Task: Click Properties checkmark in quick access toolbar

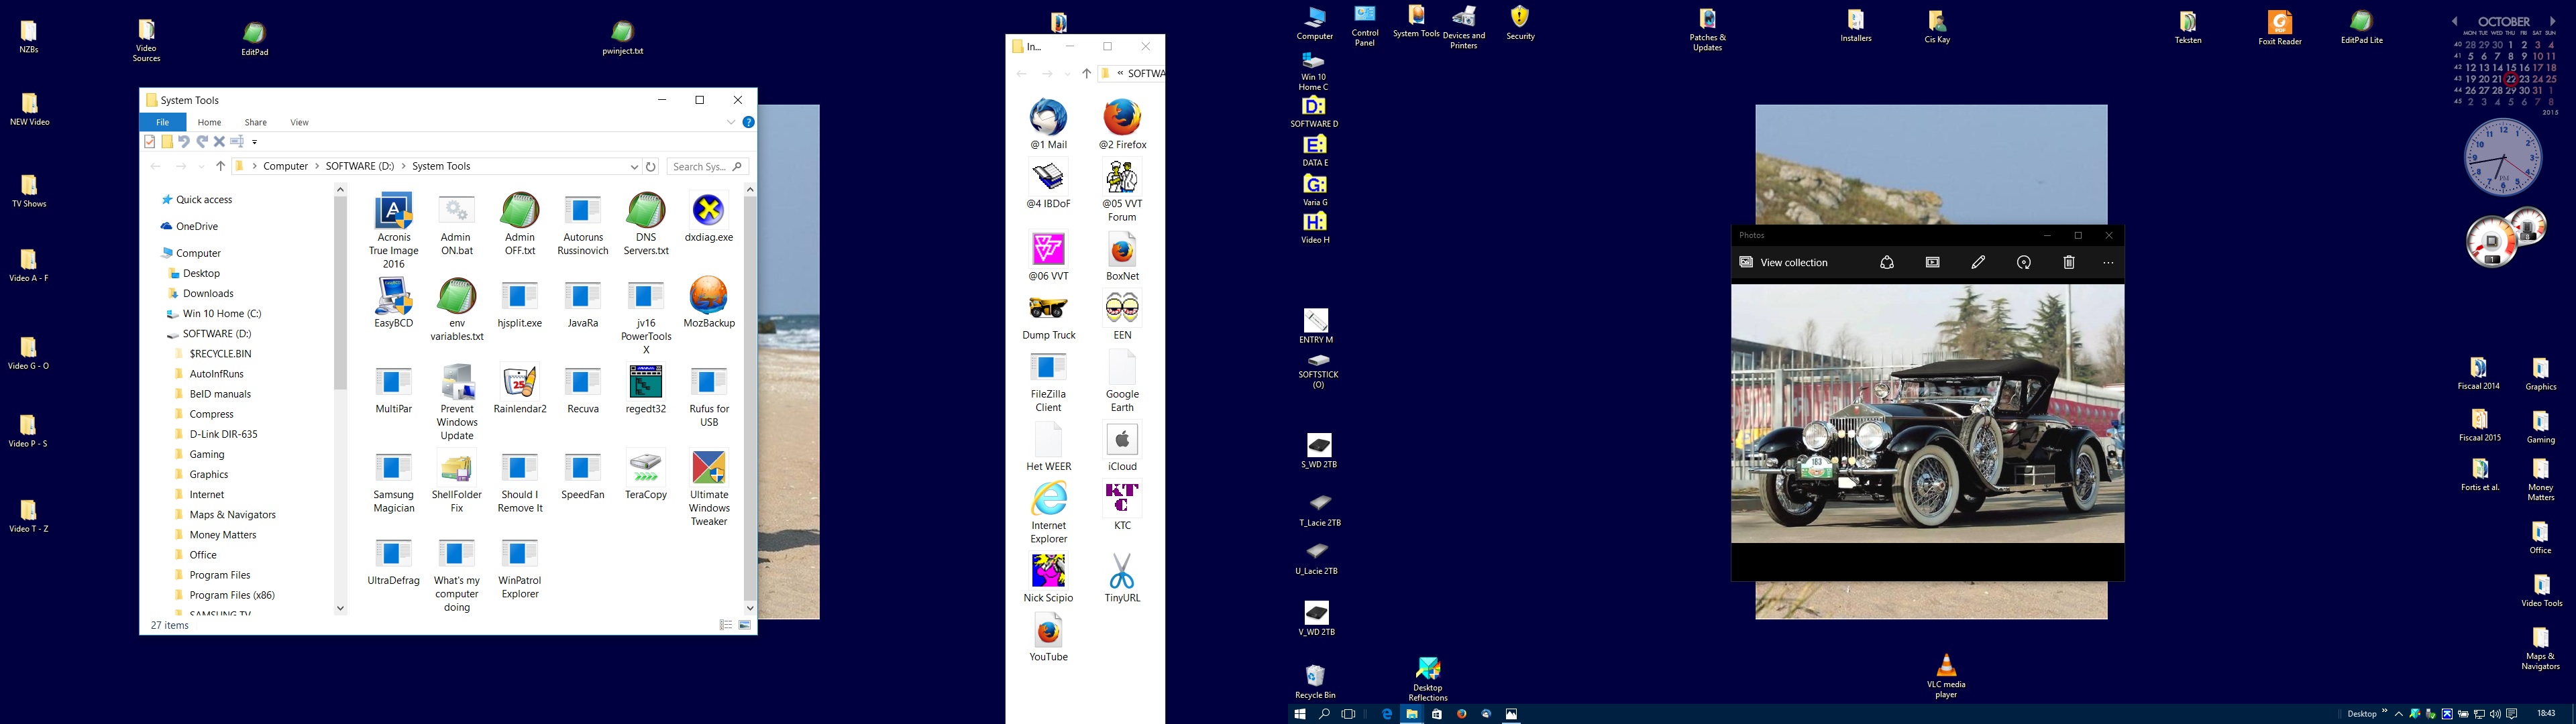Action: point(150,142)
